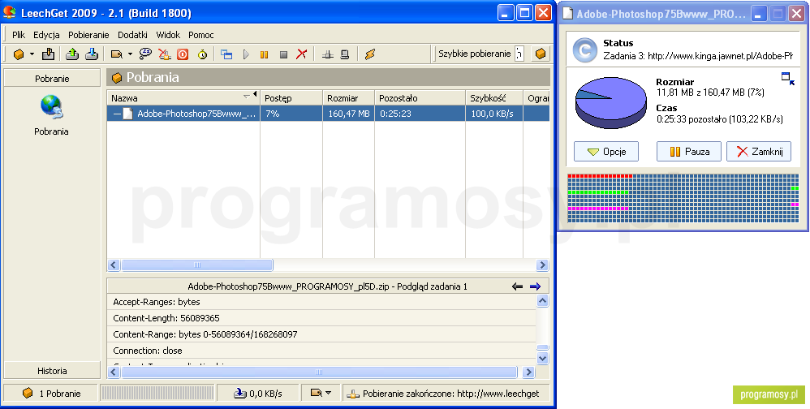
Task: Click the Pobrania globe icon in sidebar
Action: pyautogui.click(x=51, y=107)
